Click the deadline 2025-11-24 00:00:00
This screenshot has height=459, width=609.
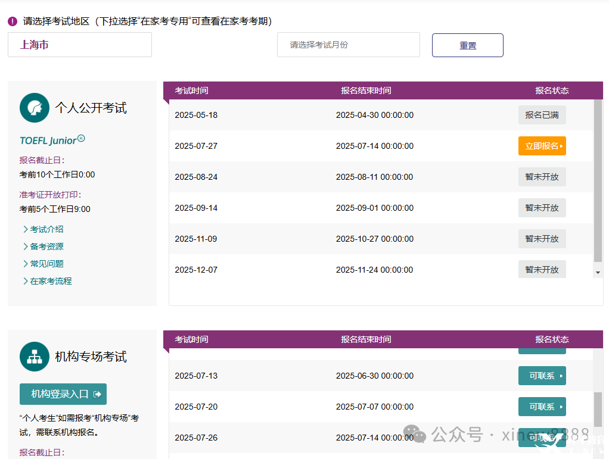click(x=374, y=270)
